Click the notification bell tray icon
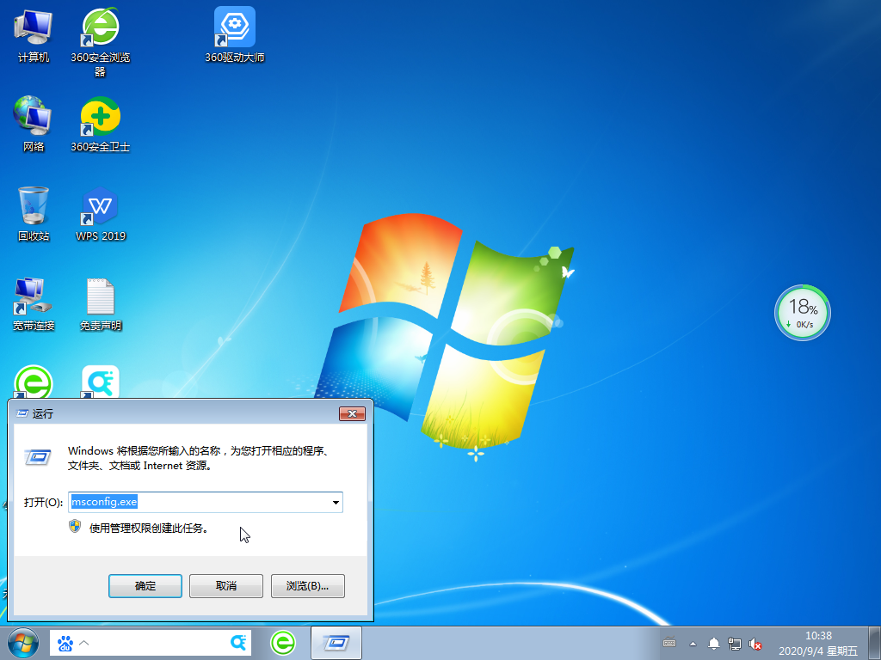 [713, 643]
